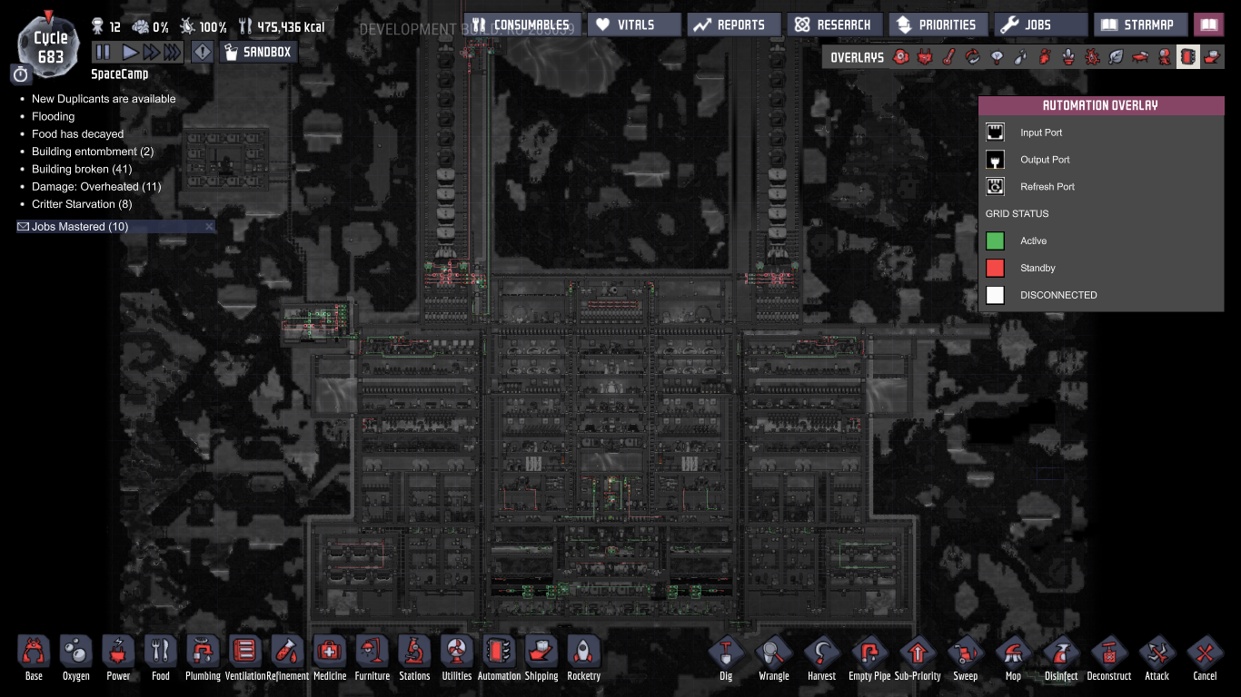Open the Research screen
Screen dimensions: 1241x697
pyautogui.click(x=833, y=25)
